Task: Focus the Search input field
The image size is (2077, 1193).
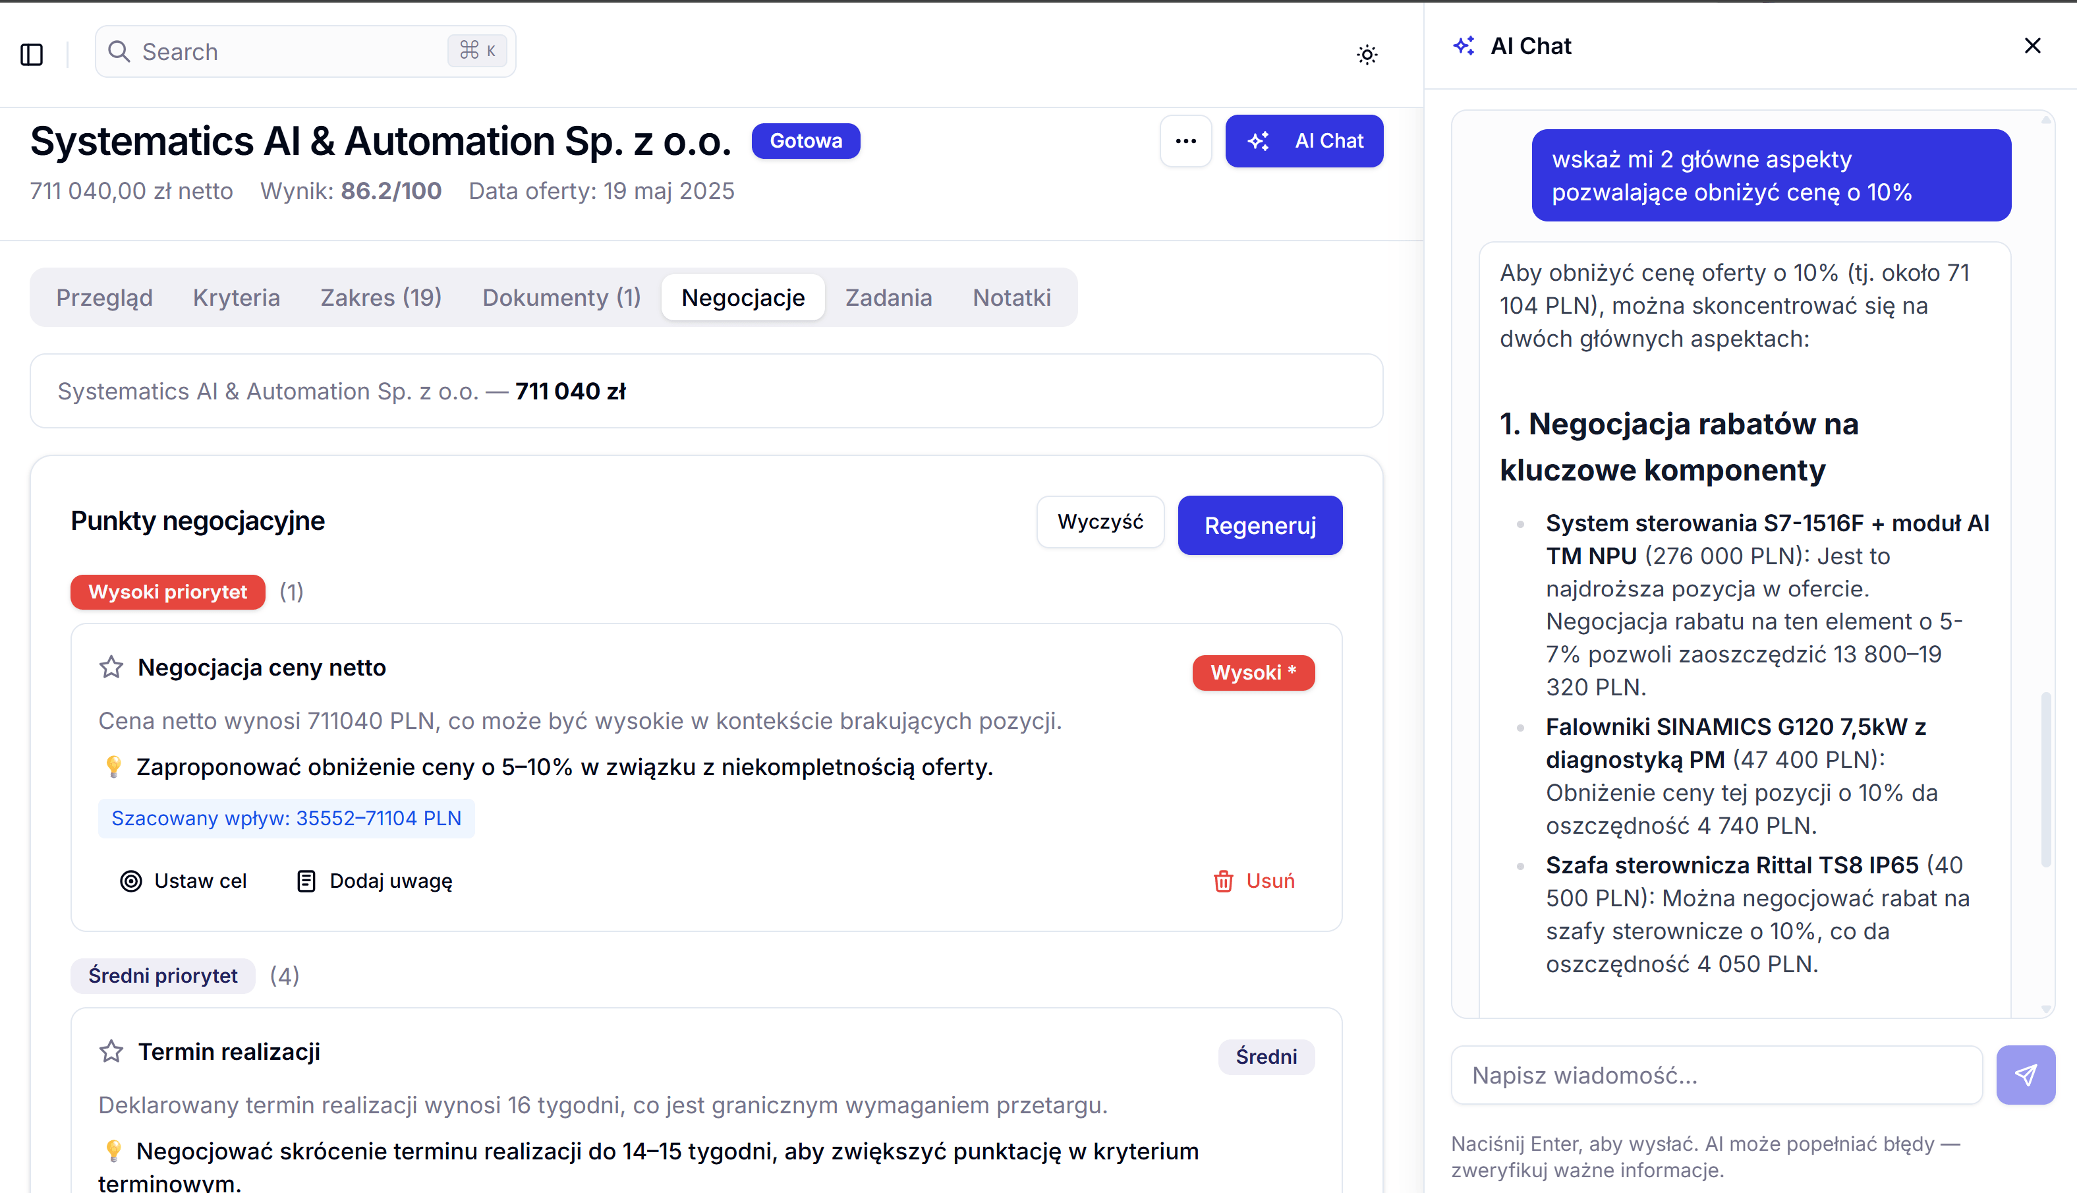Action: pyautogui.click(x=306, y=51)
